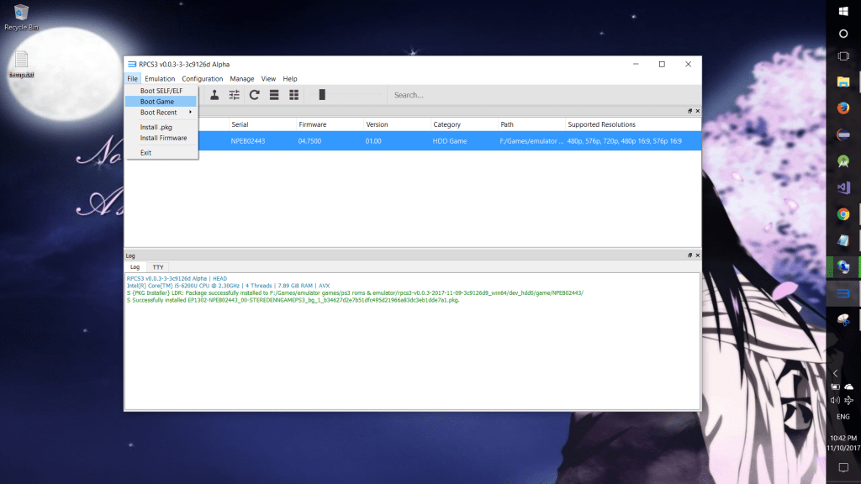Open Firefox from the taskbar
Image resolution: width=861 pixels, height=484 pixels.
point(843,108)
